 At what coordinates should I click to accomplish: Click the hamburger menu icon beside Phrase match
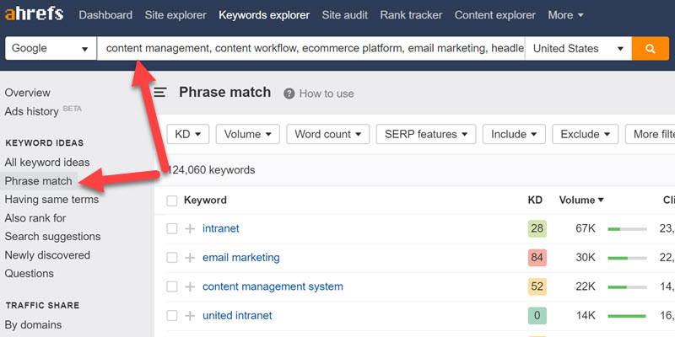coord(159,93)
